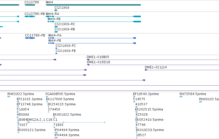Click the 73927 label
This screenshot has width=219, height=139.
click(x=22, y=125)
